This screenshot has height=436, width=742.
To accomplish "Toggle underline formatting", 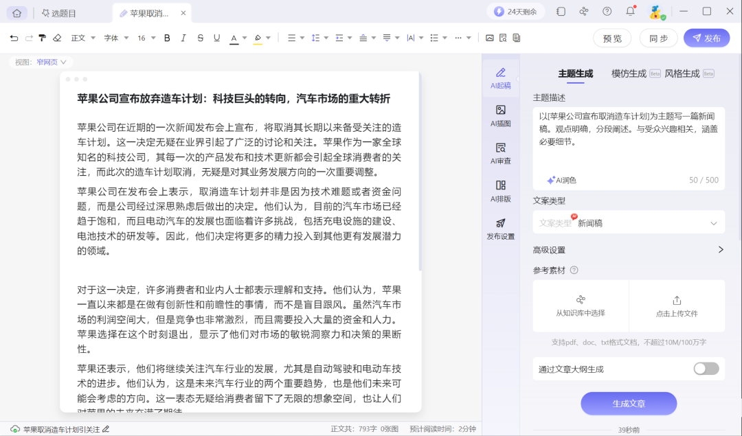I will [x=216, y=38].
